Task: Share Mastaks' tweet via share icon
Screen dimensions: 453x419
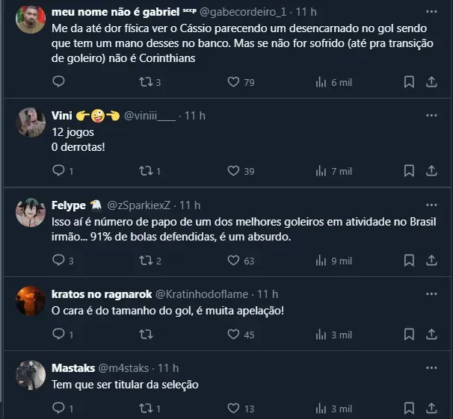Action: pos(431,409)
